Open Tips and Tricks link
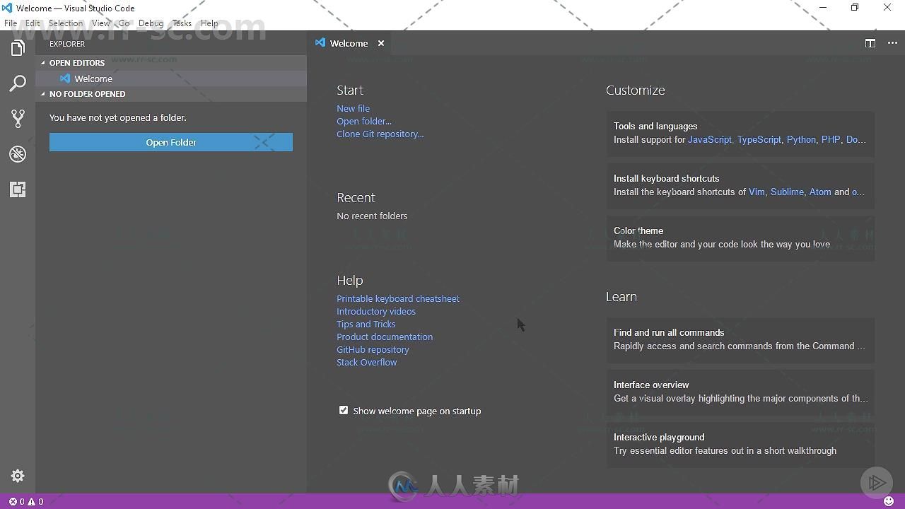 point(366,324)
